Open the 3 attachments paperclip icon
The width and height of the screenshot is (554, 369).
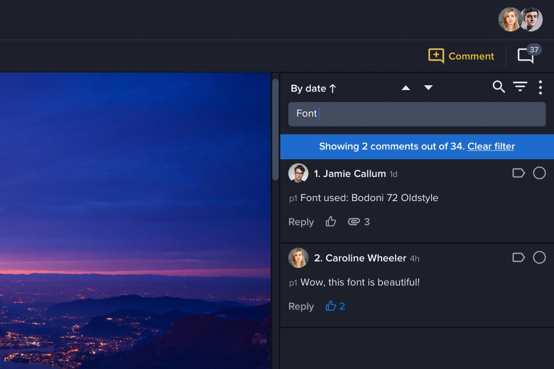(354, 222)
